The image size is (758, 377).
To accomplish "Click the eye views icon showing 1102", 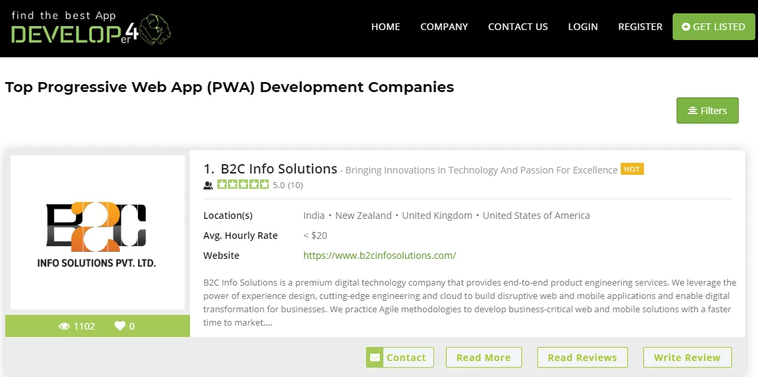I will (64, 326).
